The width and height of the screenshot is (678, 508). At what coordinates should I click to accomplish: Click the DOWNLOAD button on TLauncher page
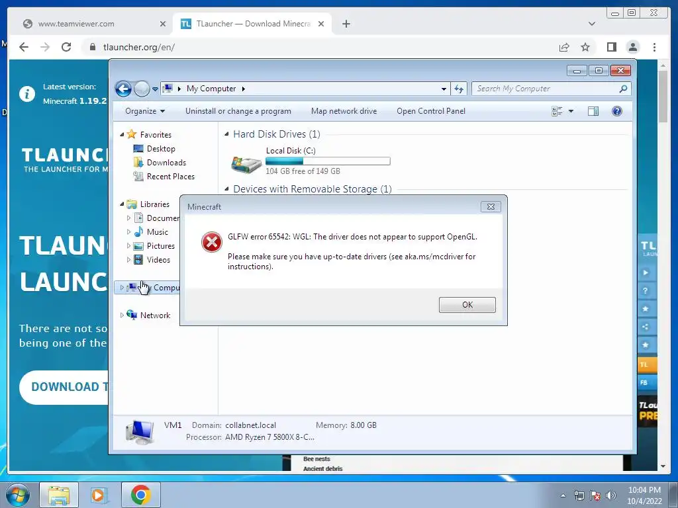64,387
